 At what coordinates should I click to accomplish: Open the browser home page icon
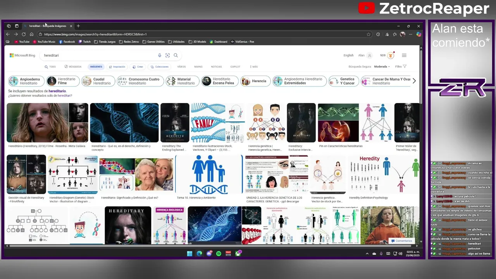[x=31, y=34]
